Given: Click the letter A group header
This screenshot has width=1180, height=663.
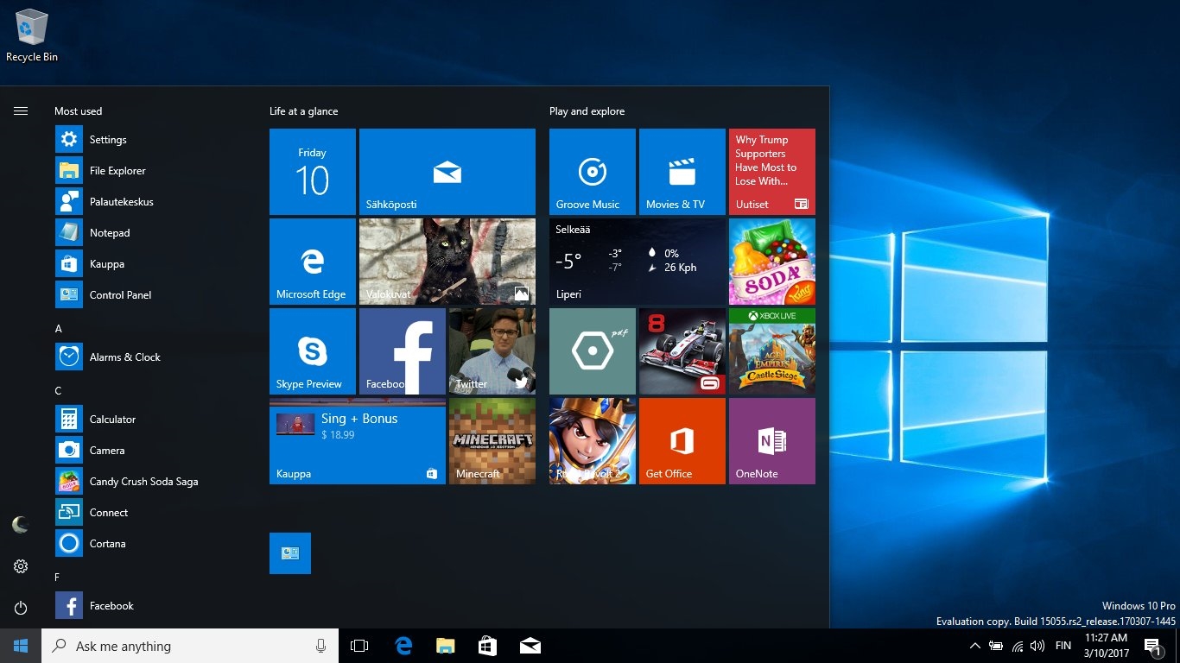Looking at the screenshot, I should 59,329.
